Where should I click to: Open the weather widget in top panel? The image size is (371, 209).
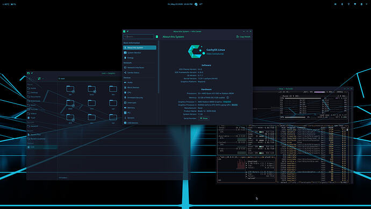(198, 4)
